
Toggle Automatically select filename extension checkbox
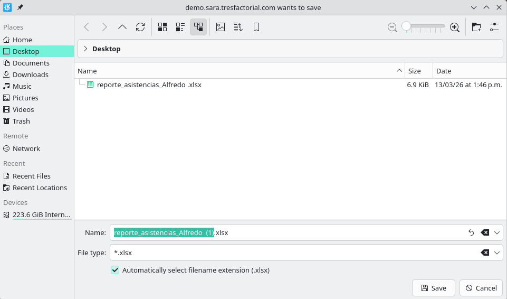click(115, 270)
